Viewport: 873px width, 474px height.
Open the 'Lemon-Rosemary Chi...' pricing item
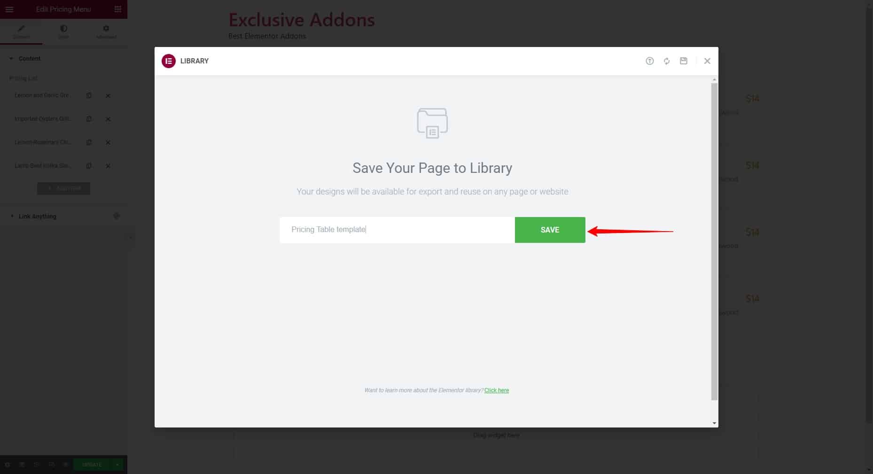click(43, 142)
